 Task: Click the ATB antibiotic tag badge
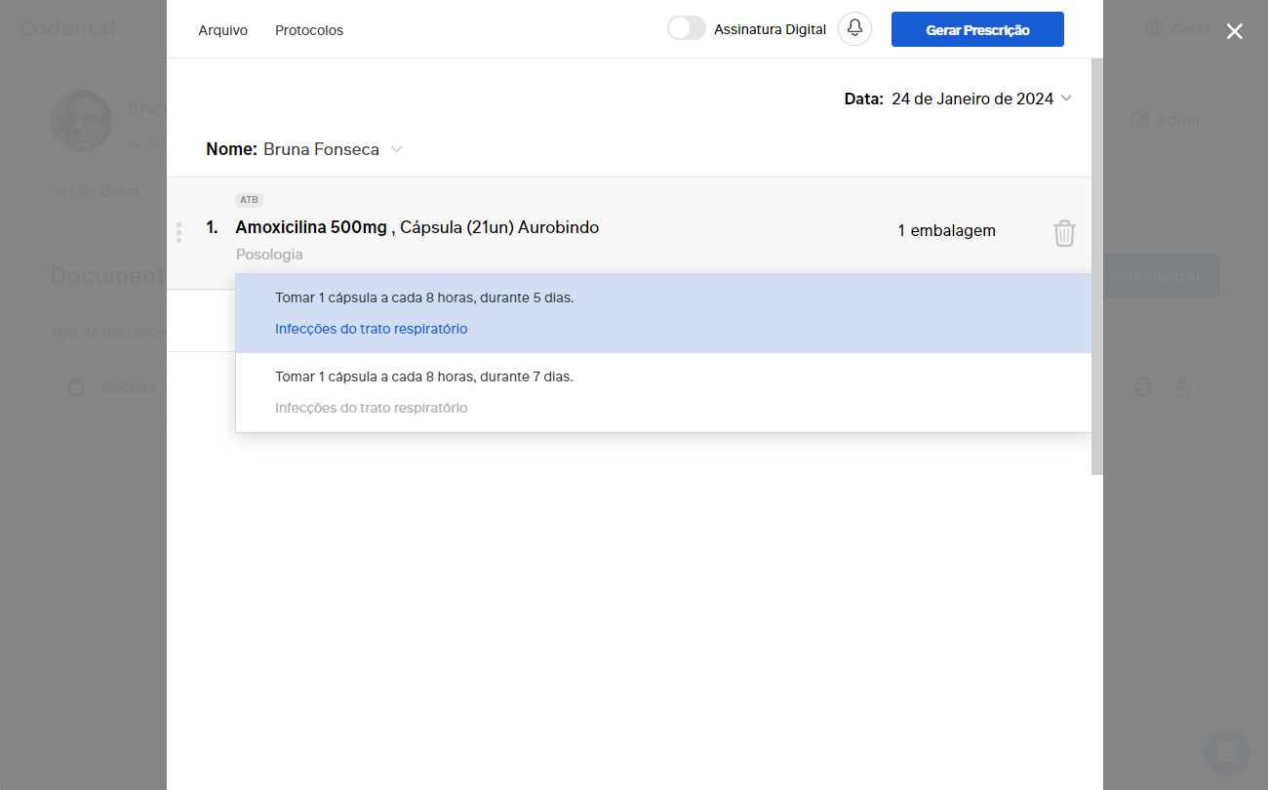point(249,200)
